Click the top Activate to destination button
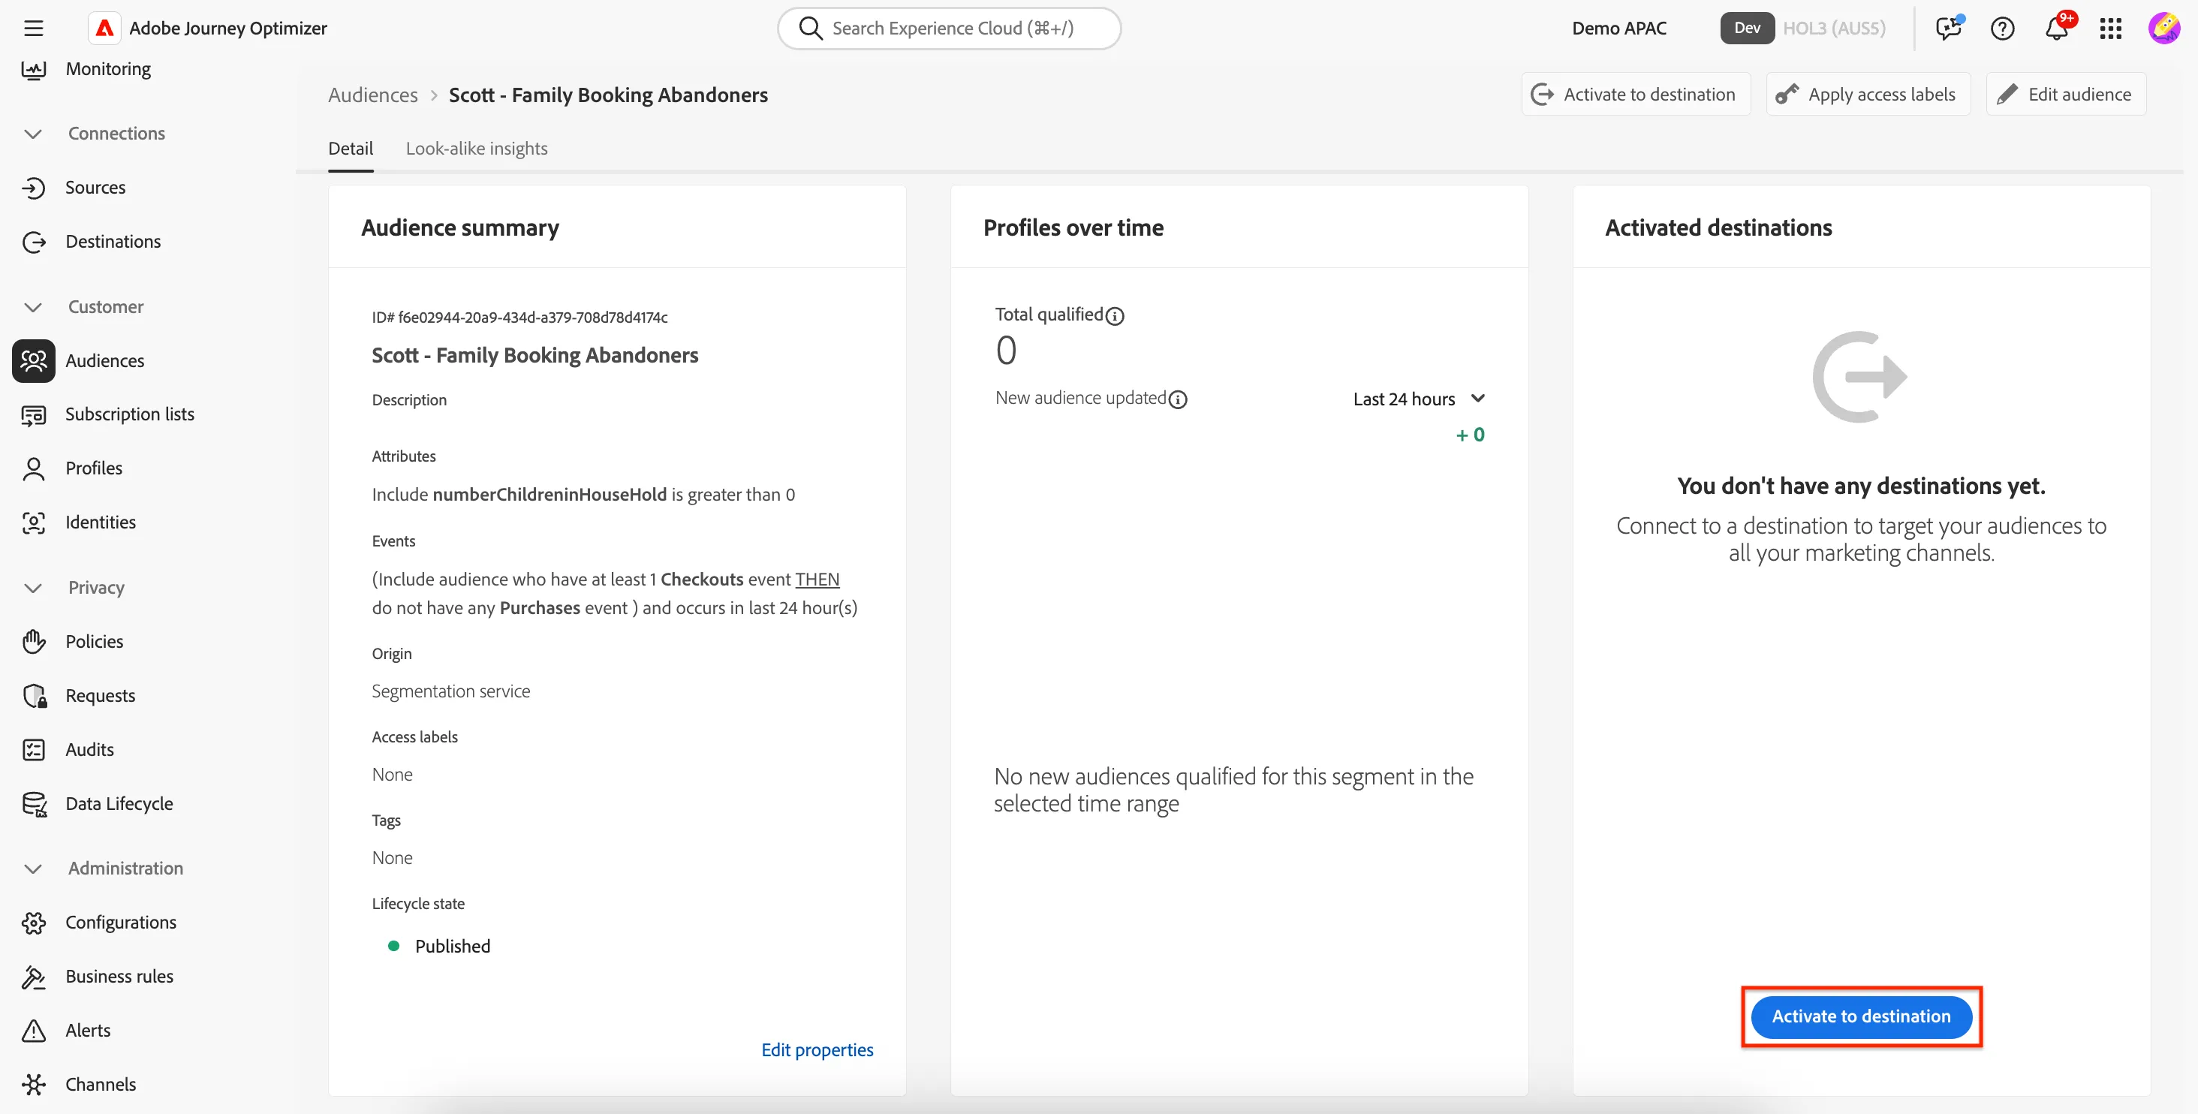This screenshot has height=1114, width=2198. (1635, 95)
